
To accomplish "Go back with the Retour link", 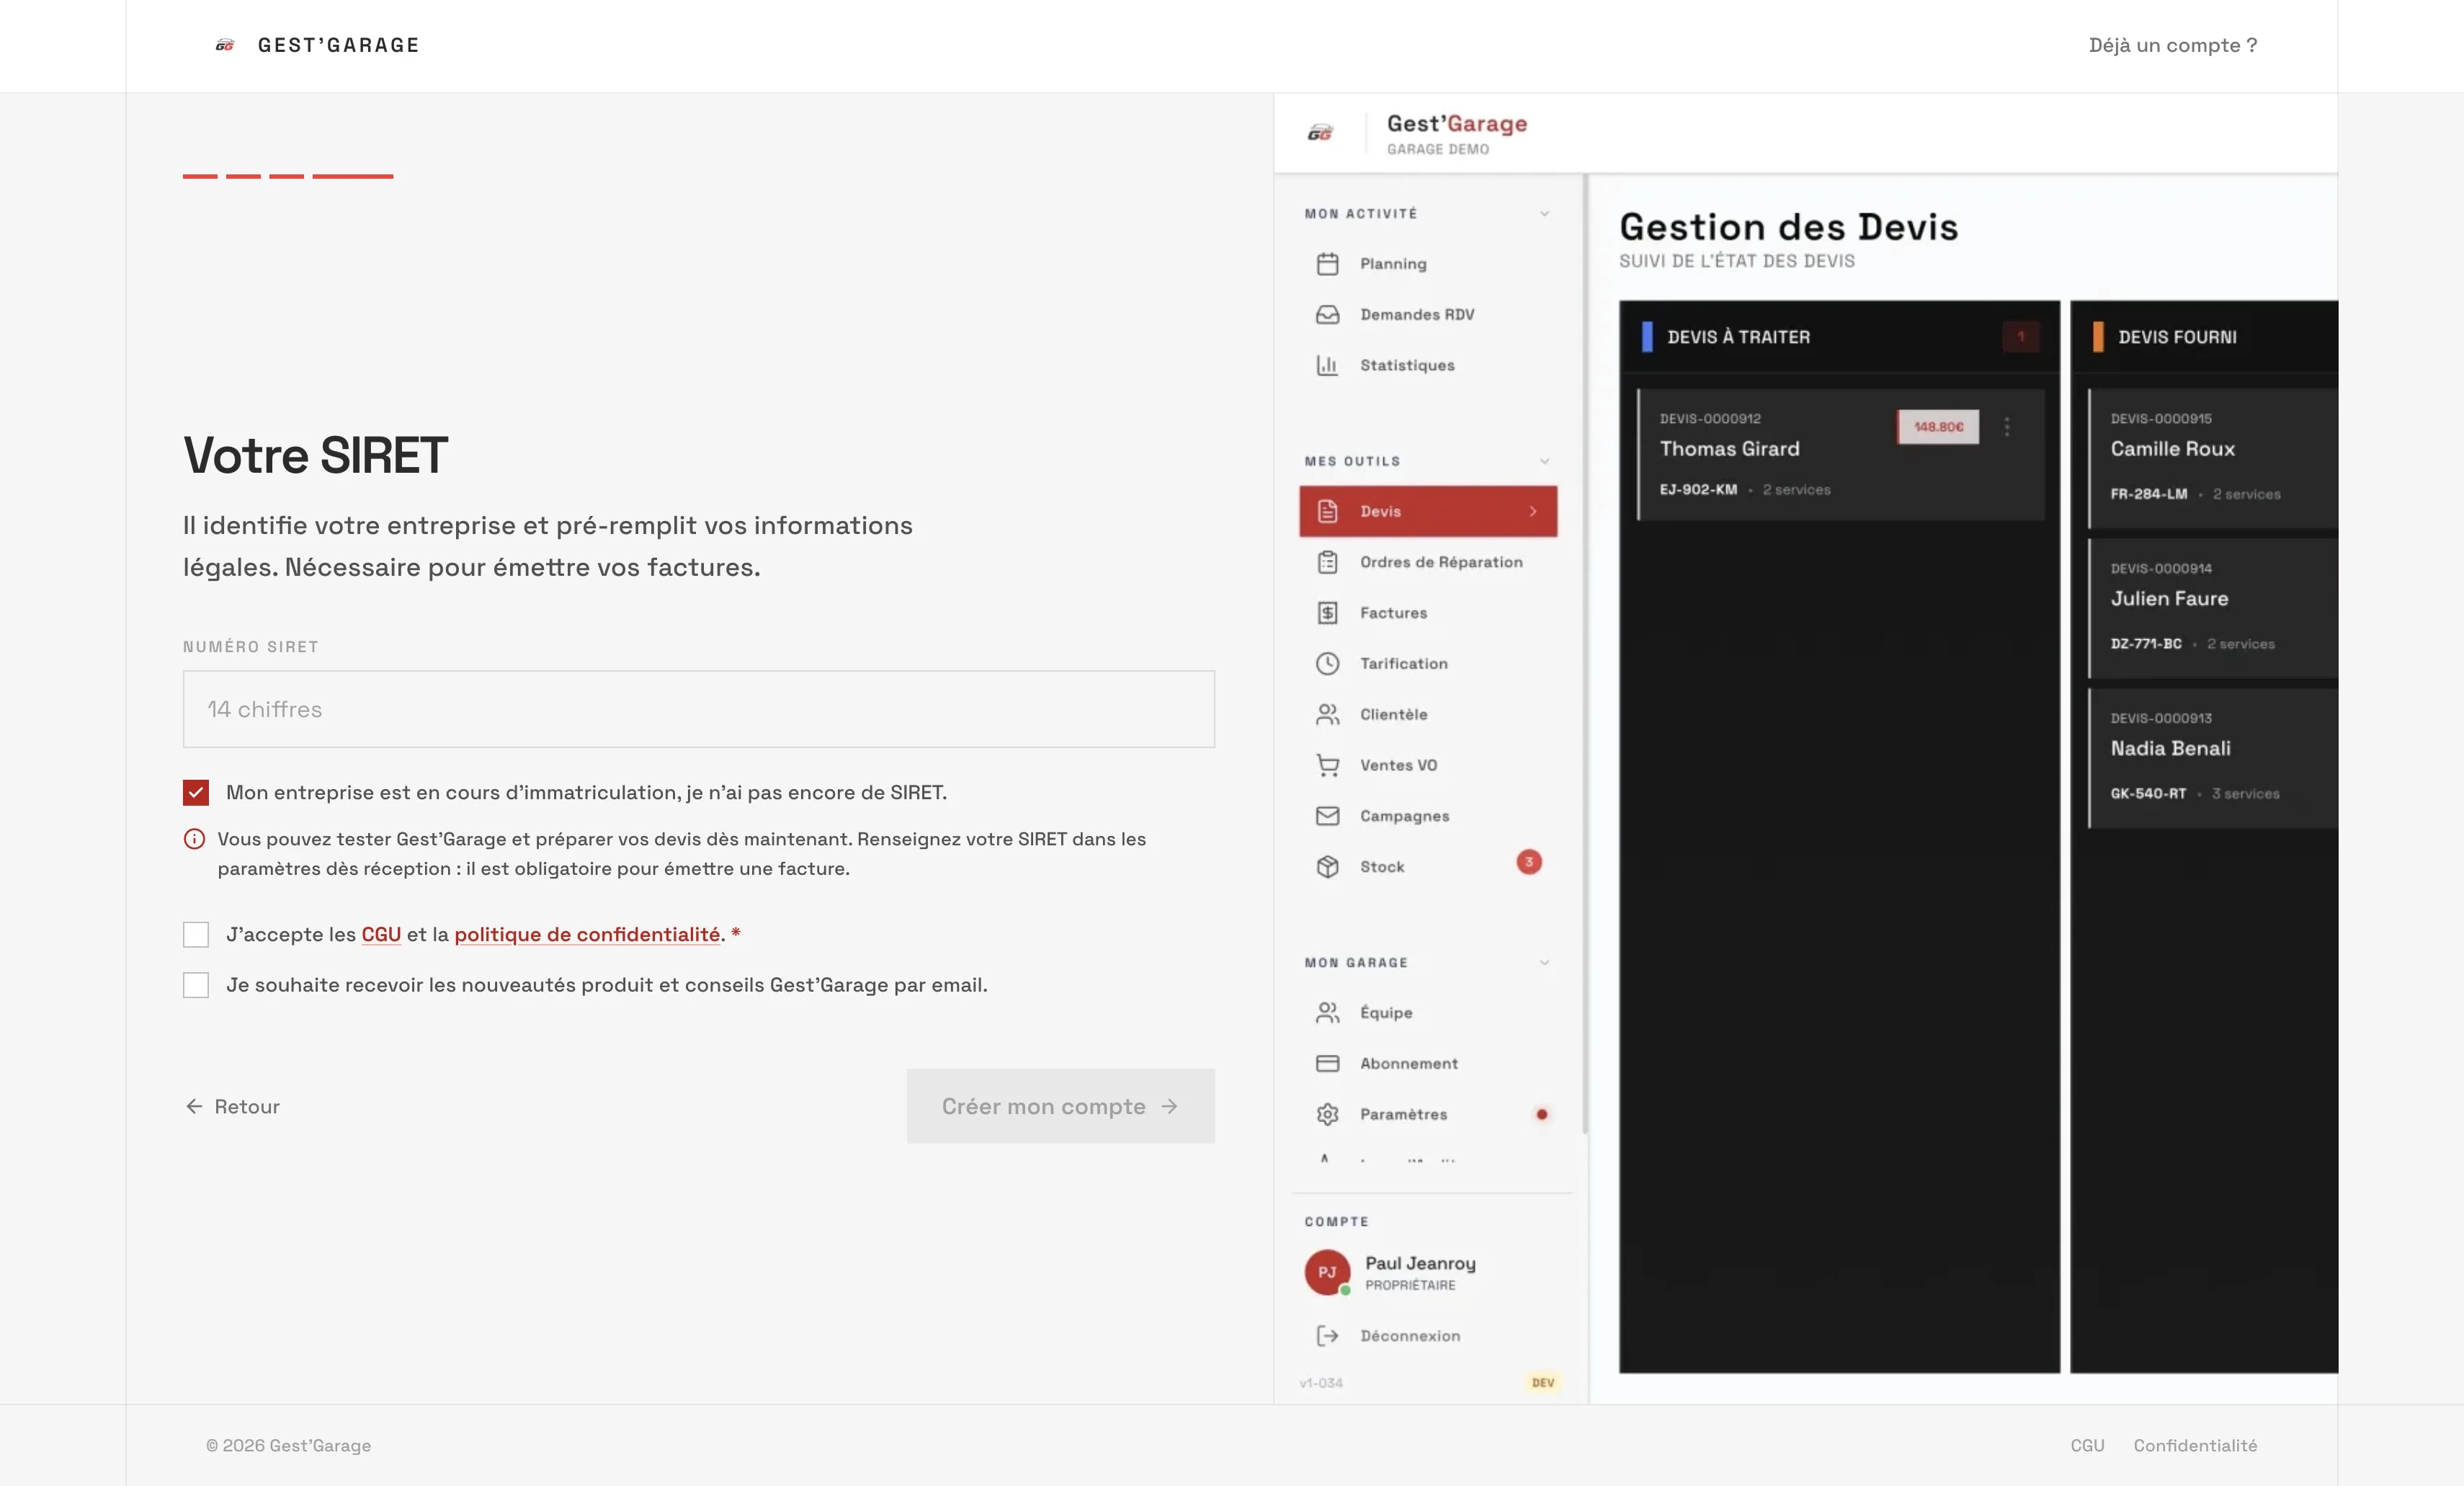I will (232, 1107).
